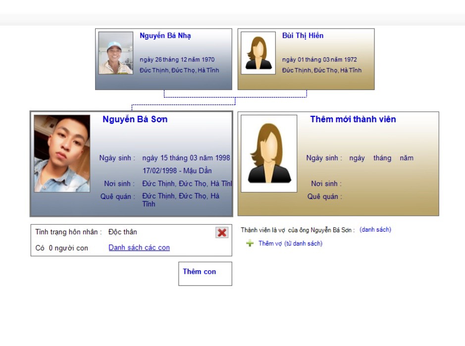Open the Bùi Thị Hiền name link
The height and width of the screenshot is (346, 465).
tap(303, 36)
